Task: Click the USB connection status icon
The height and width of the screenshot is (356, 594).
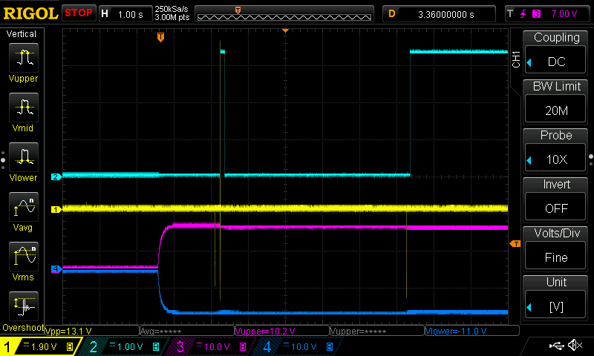Action: click(556, 345)
